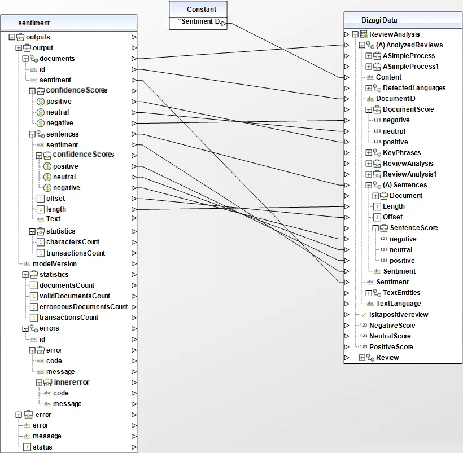
Task: Select the documentsCount row
Action: (67, 285)
